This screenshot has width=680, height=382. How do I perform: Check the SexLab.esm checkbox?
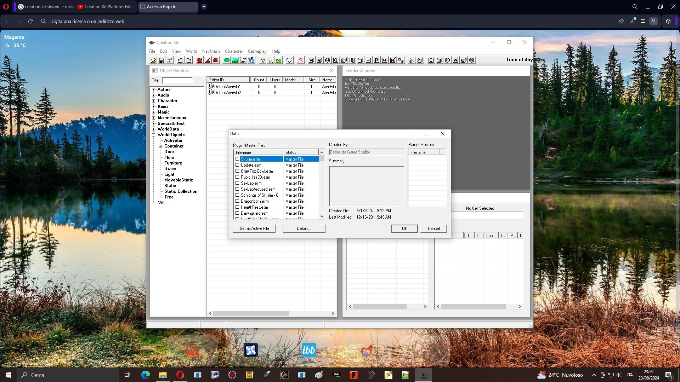click(x=237, y=183)
